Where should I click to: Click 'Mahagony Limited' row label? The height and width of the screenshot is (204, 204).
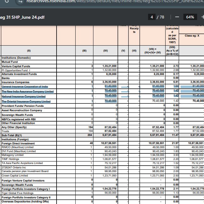(x=12, y=155)
